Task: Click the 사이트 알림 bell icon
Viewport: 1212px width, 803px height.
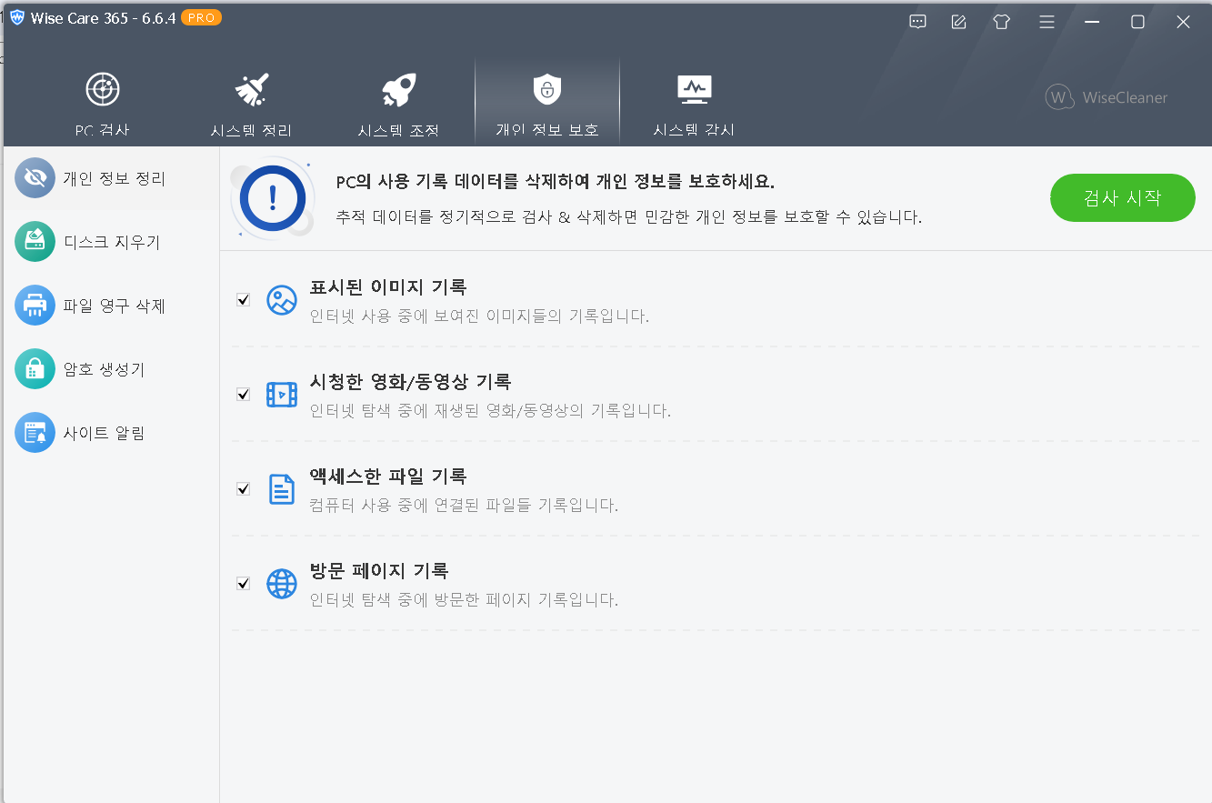Action: click(x=35, y=433)
